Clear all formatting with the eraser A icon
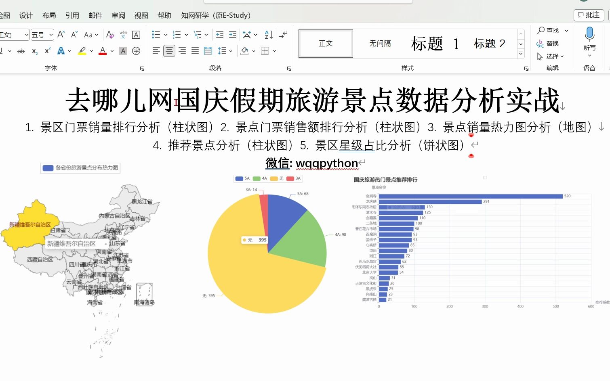This screenshot has width=610, height=381. [110, 35]
